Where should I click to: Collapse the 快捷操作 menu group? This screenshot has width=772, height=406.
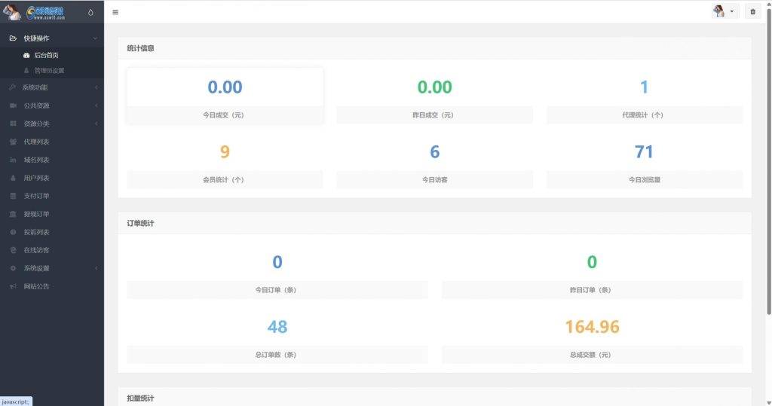tap(95, 38)
